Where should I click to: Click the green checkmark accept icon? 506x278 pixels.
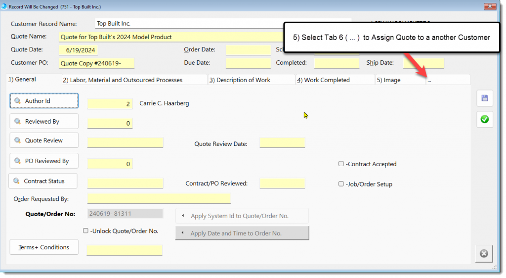[x=484, y=119]
